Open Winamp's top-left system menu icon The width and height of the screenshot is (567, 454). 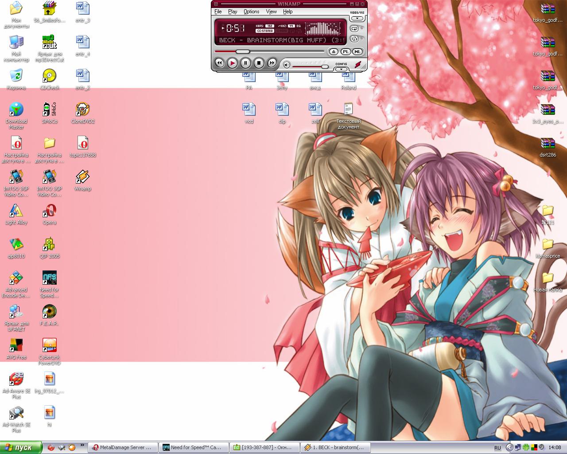215,4
